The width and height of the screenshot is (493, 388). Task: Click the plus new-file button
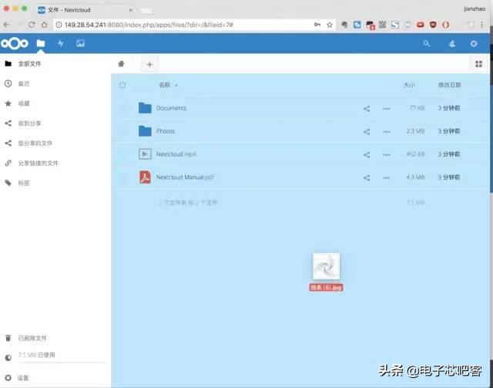coord(149,64)
